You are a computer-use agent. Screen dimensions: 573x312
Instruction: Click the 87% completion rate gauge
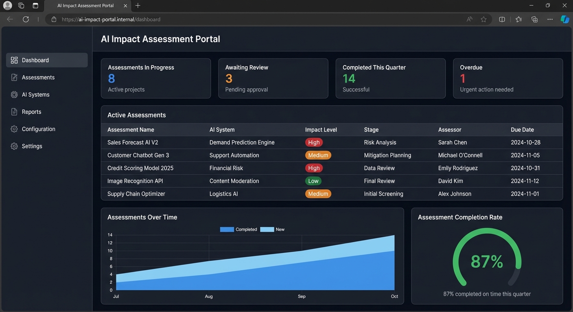tap(487, 260)
